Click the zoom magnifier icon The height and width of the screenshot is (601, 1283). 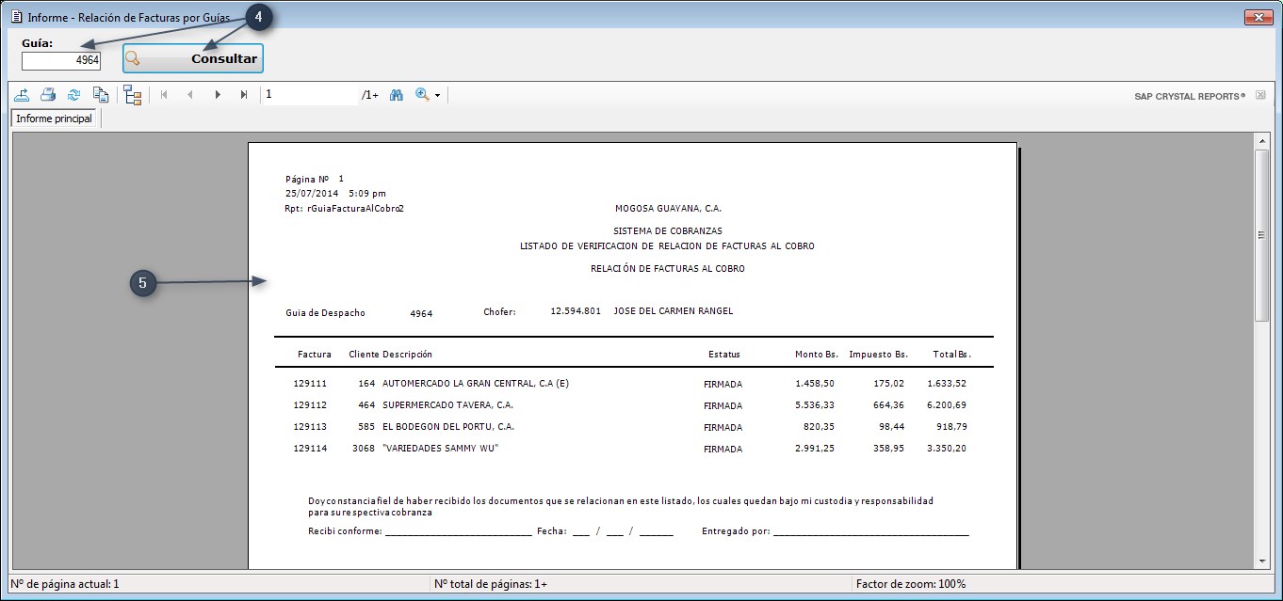(422, 95)
